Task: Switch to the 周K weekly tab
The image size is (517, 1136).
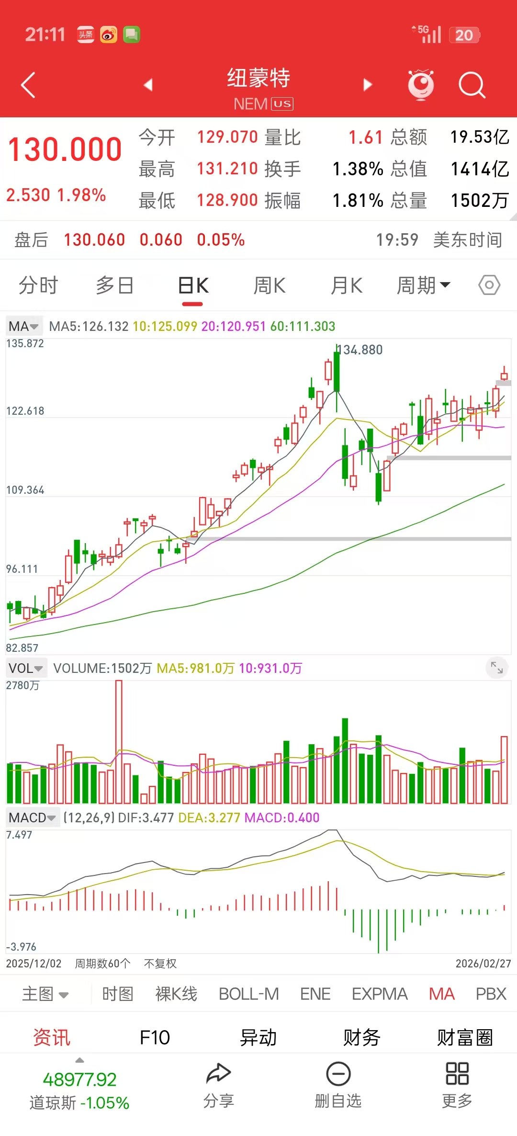Action: pyautogui.click(x=269, y=285)
